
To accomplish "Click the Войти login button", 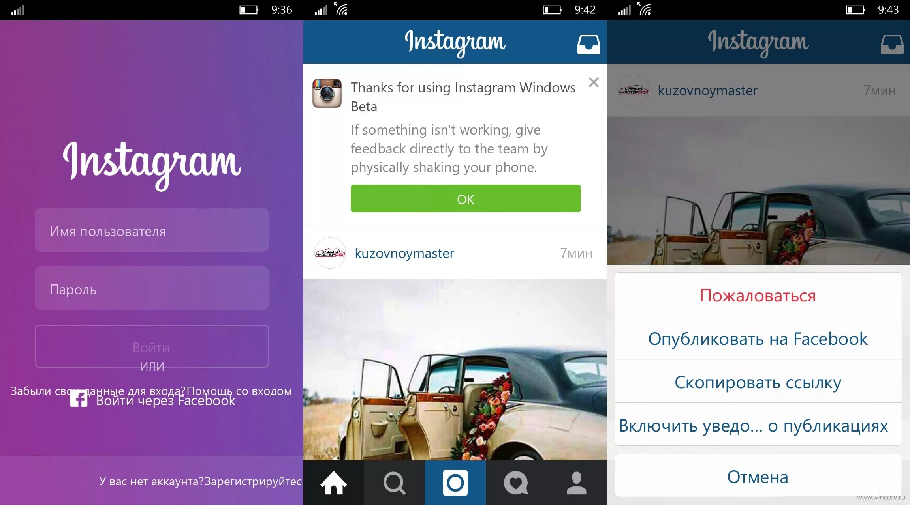I will [x=152, y=346].
